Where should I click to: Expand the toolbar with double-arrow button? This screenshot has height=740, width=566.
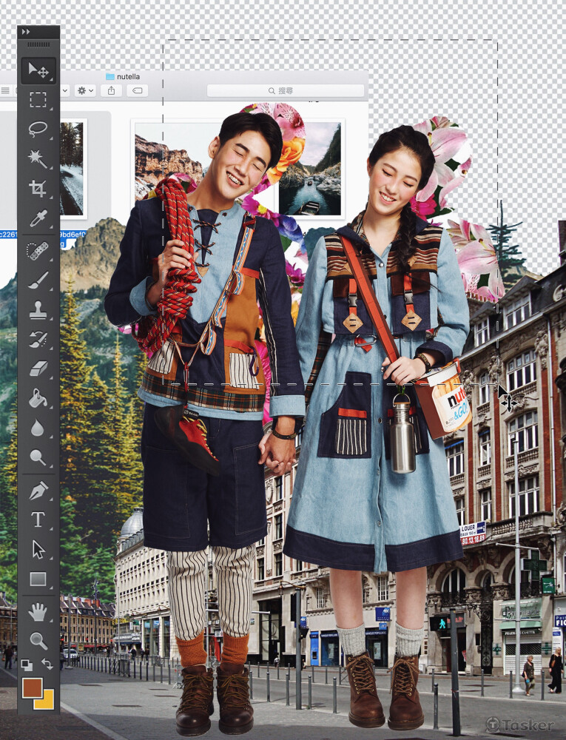[x=26, y=32]
